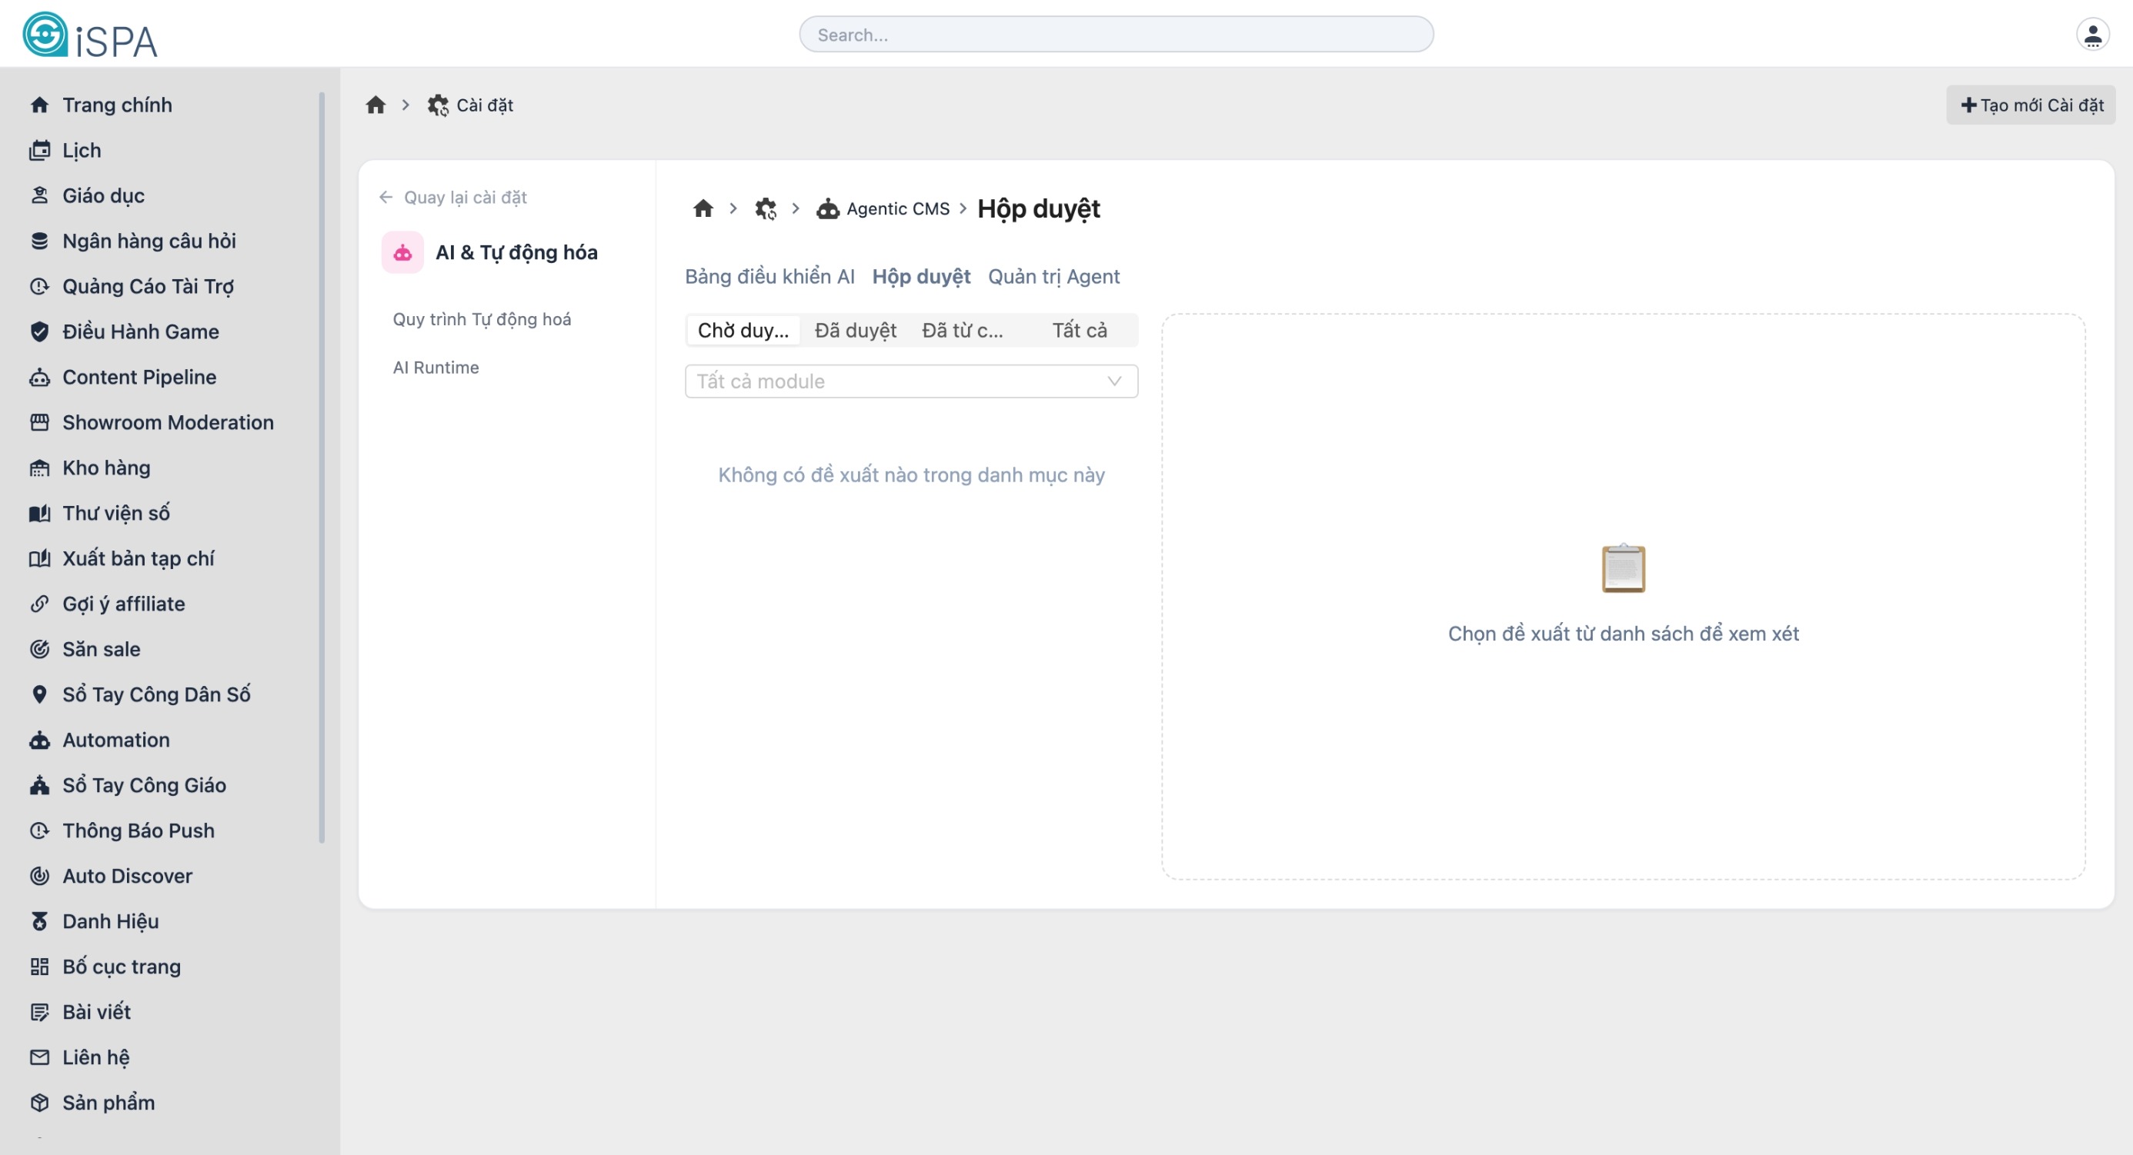Image resolution: width=2133 pixels, height=1155 pixels.
Task: Switch to the Quản trị Agent tab
Action: [x=1053, y=276]
